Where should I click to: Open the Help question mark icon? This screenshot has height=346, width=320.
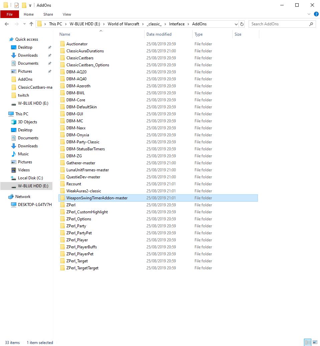(316, 14)
